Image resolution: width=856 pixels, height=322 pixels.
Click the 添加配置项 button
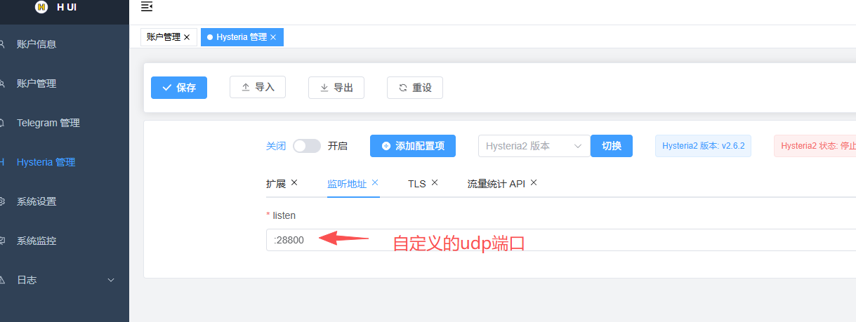(x=413, y=146)
